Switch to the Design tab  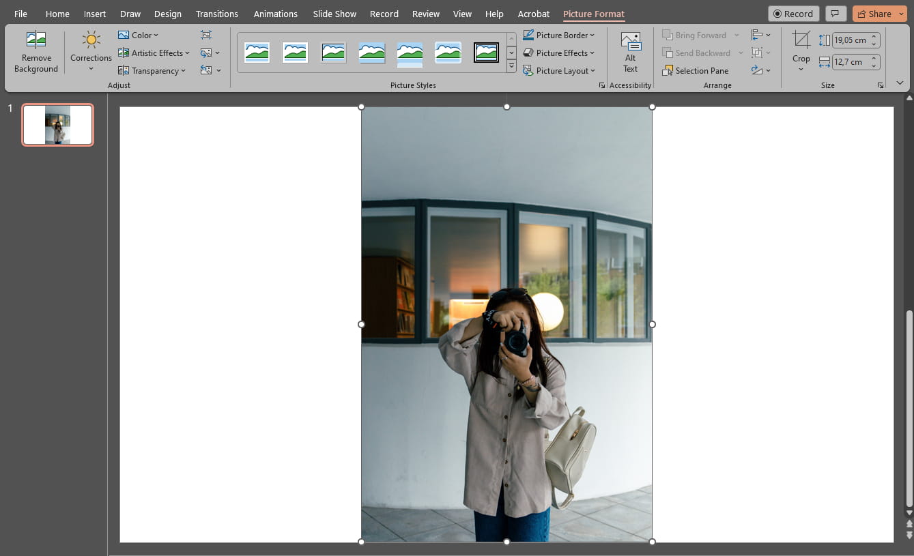(x=168, y=14)
